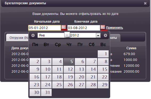Screen dimensions: 151x99
Task: Pick day 25 in the calendar
Action: pyautogui.click(x=58, y=85)
